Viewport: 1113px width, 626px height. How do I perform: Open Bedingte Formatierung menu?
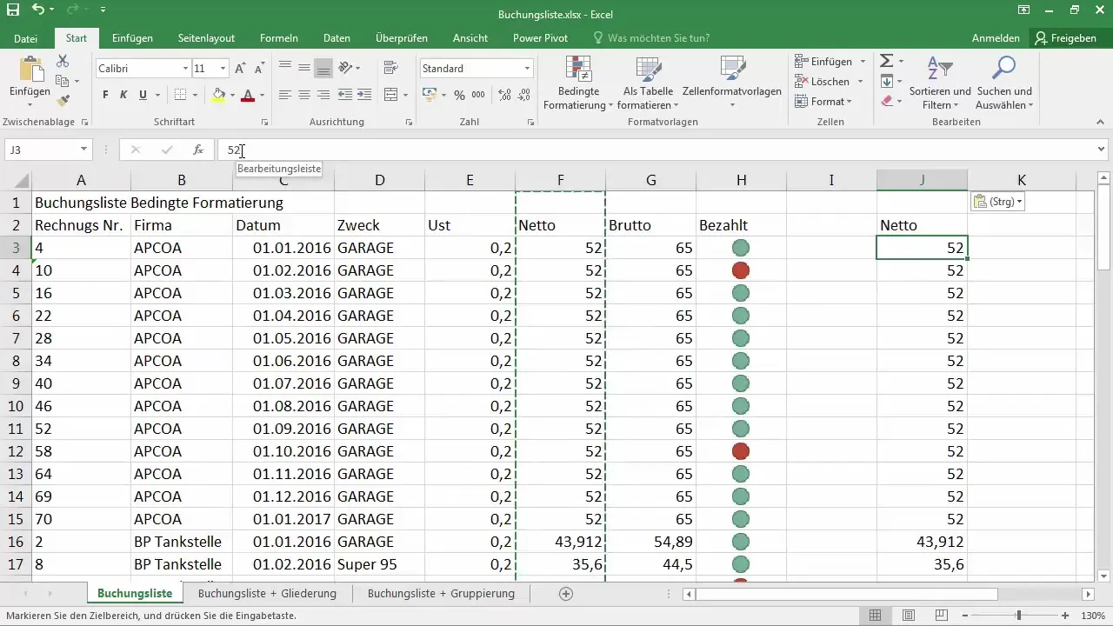tap(578, 83)
